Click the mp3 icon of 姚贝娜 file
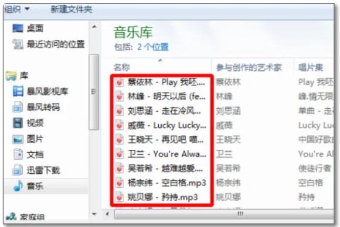 click(120, 197)
